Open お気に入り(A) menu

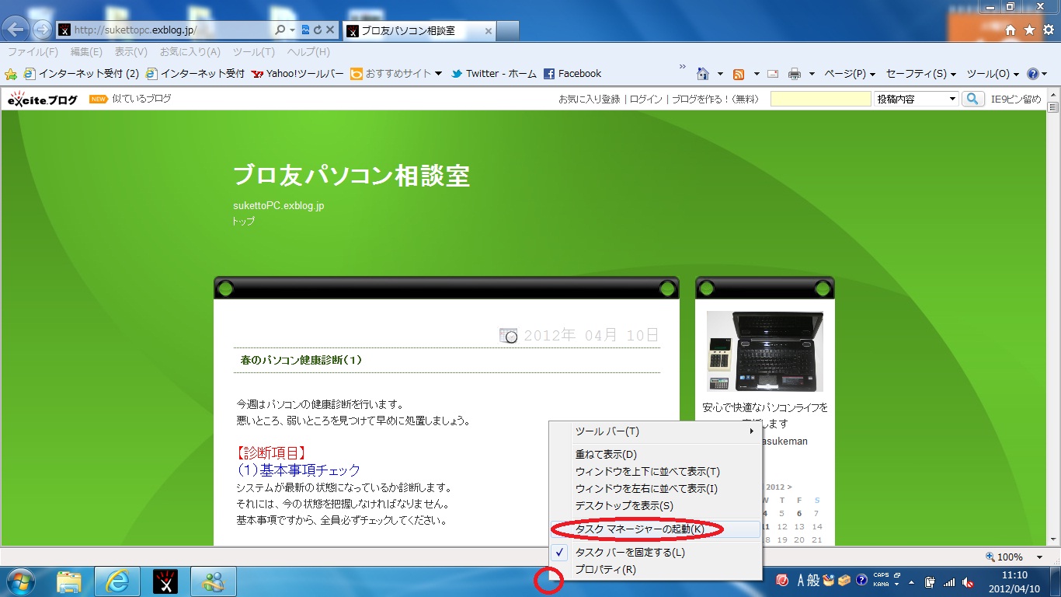tap(190, 52)
